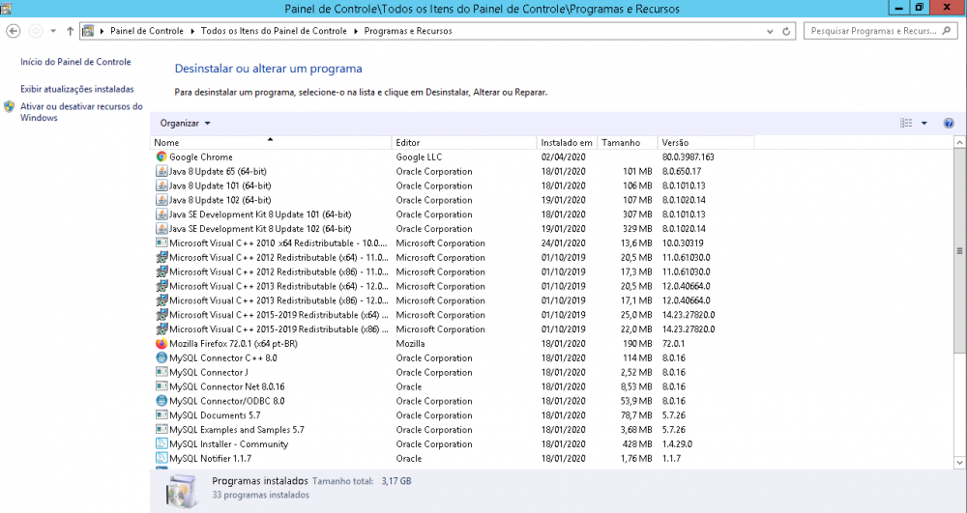Image resolution: width=967 pixels, height=513 pixels.
Task: Open Início do Painel de Controle link
Action: (x=75, y=62)
